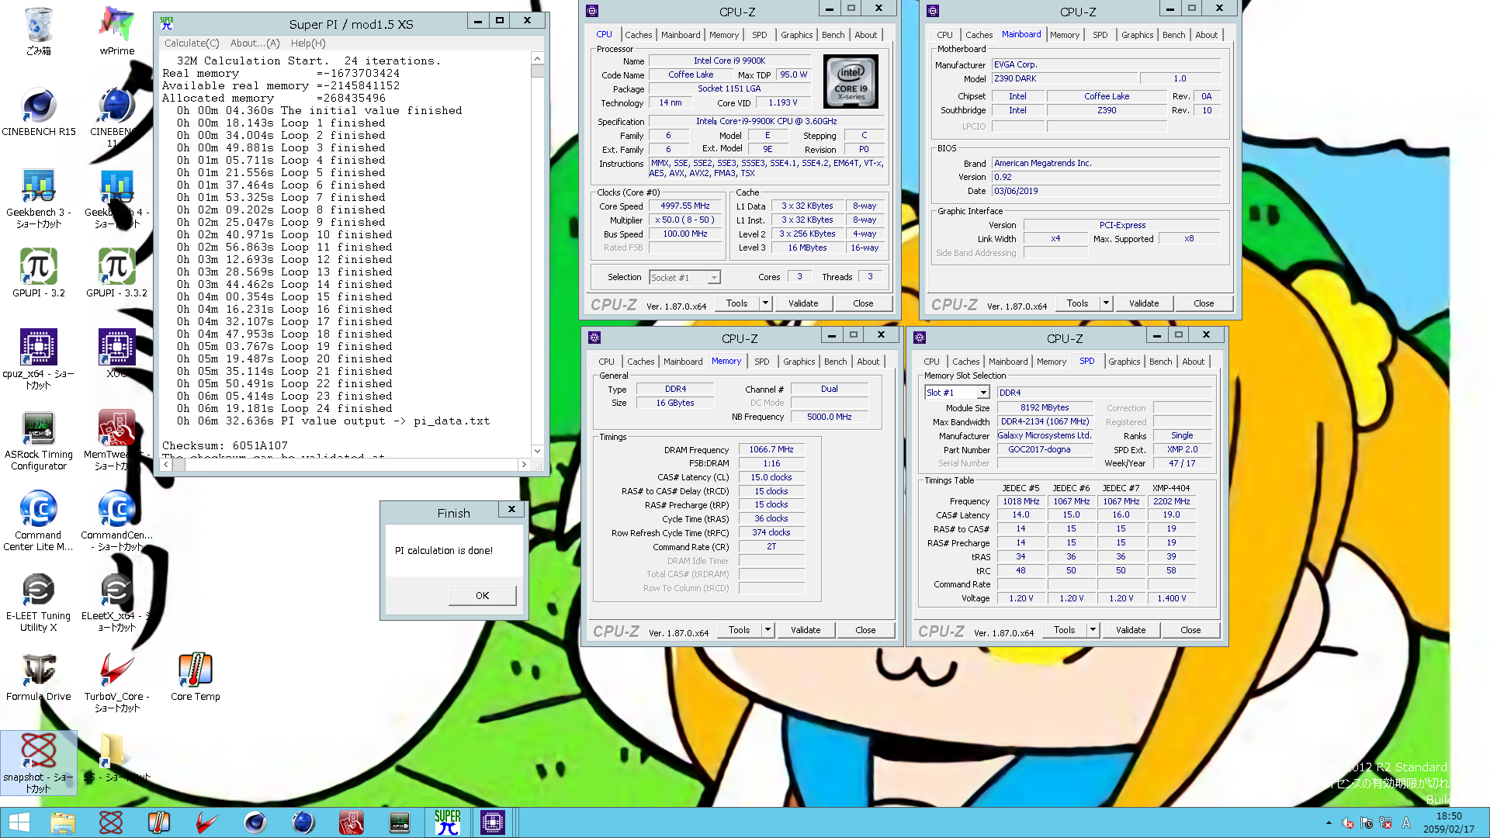Image resolution: width=1490 pixels, height=838 pixels.
Task: Click Validate in CPU tab window
Action: point(803,303)
